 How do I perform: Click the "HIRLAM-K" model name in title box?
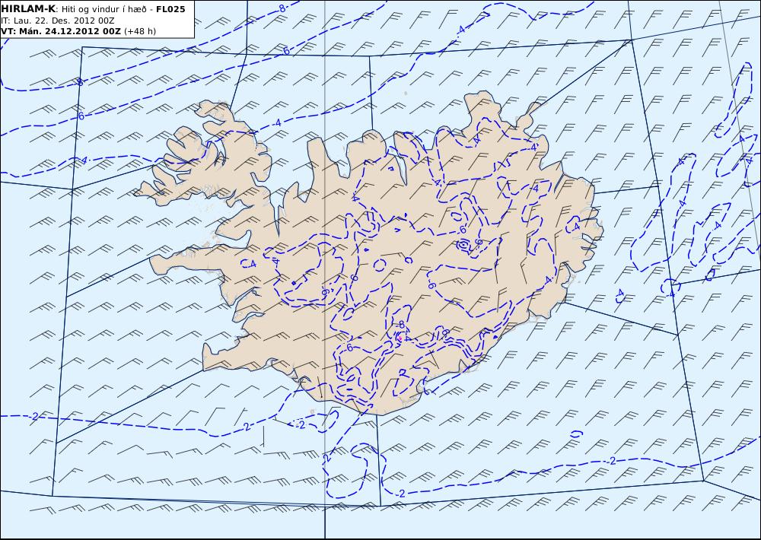tap(28, 9)
